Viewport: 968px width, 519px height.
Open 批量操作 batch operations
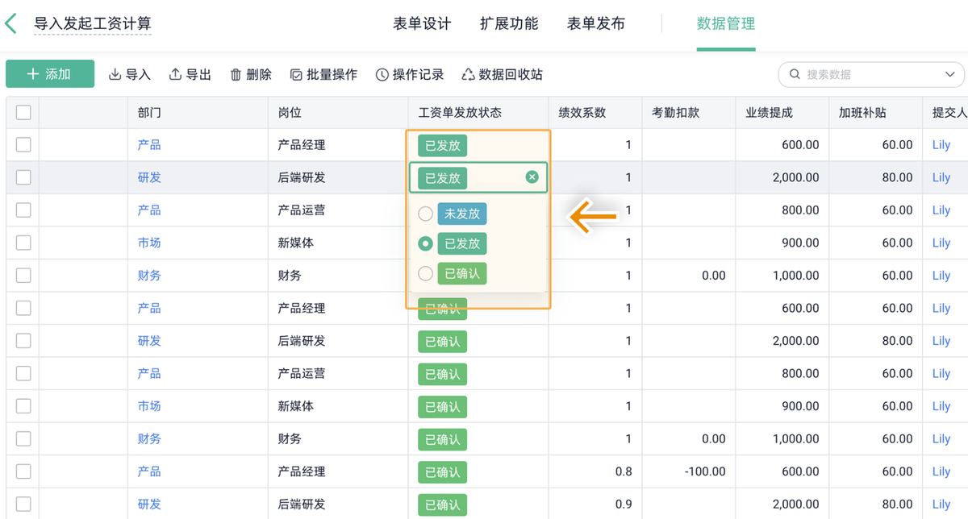323,74
